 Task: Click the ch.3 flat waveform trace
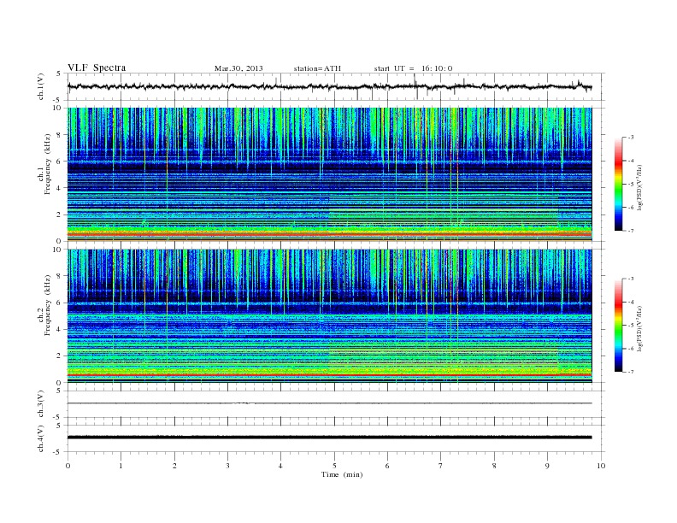[x=329, y=403]
